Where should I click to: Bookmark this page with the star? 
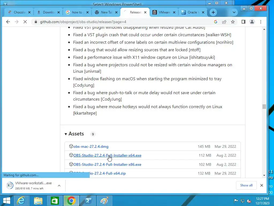(x=233, y=22)
